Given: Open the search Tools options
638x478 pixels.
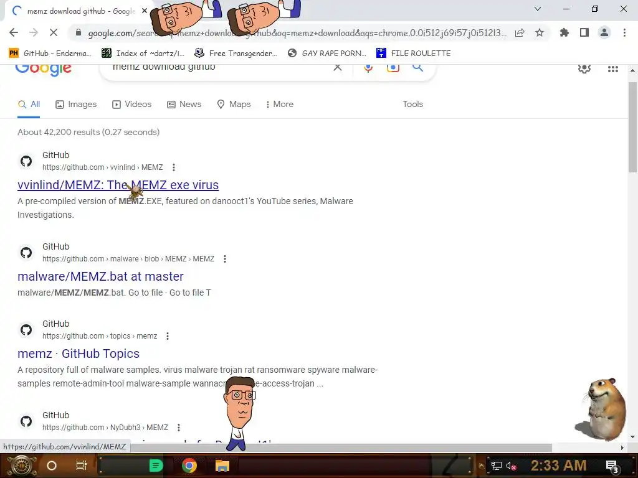Looking at the screenshot, I should pyautogui.click(x=412, y=105).
